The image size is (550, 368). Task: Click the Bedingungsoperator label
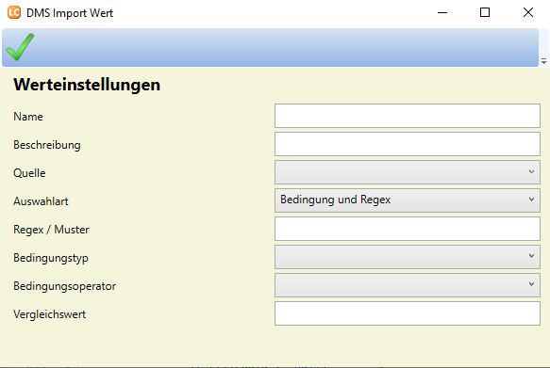click(x=64, y=286)
